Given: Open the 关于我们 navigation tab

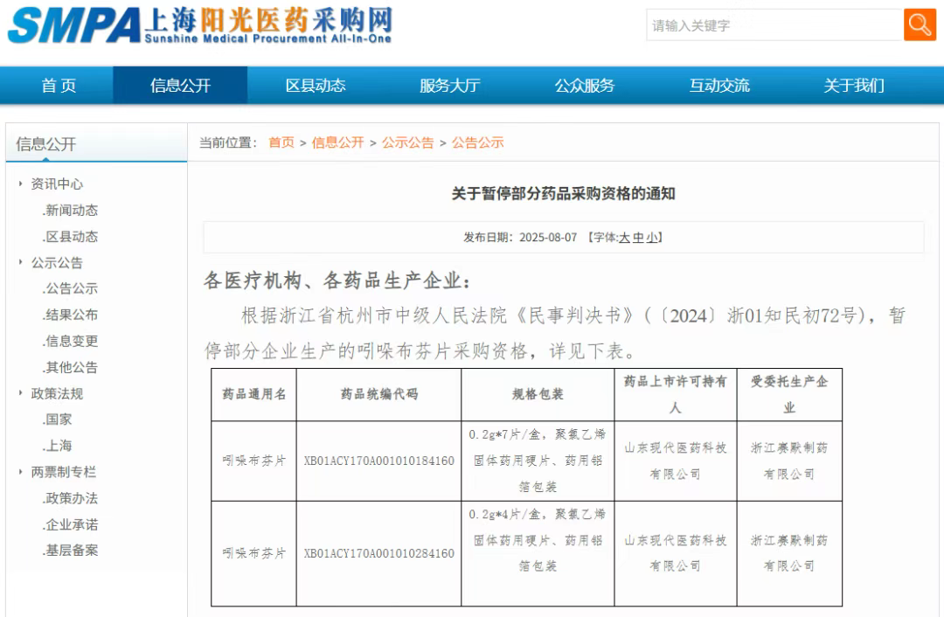Looking at the screenshot, I should click(854, 86).
